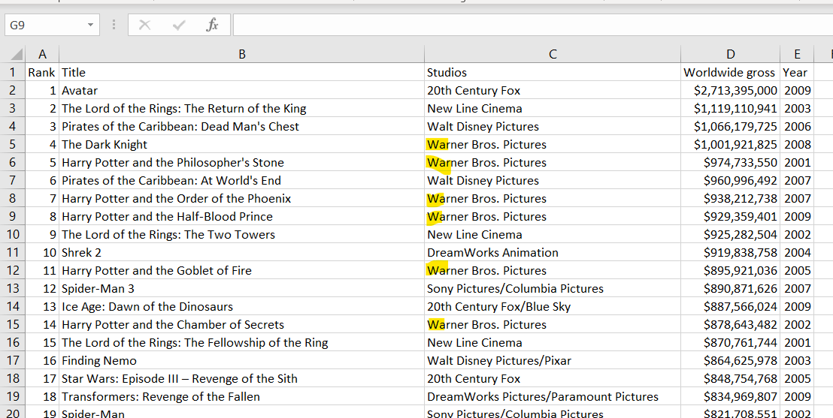This screenshot has width=833, height=418.
Task: Click the Studios header cell
Action: coord(553,72)
